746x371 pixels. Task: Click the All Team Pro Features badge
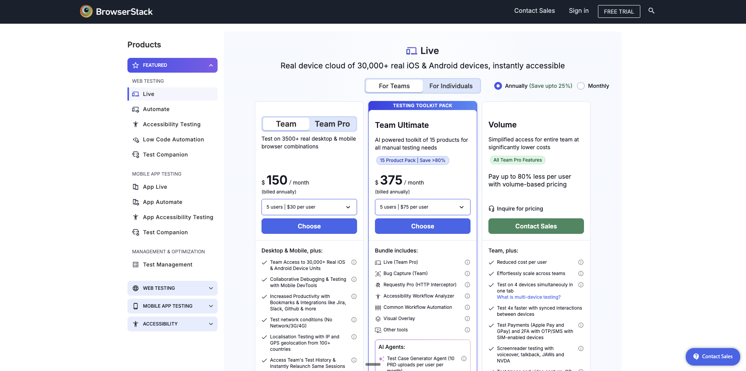coord(518,160)
